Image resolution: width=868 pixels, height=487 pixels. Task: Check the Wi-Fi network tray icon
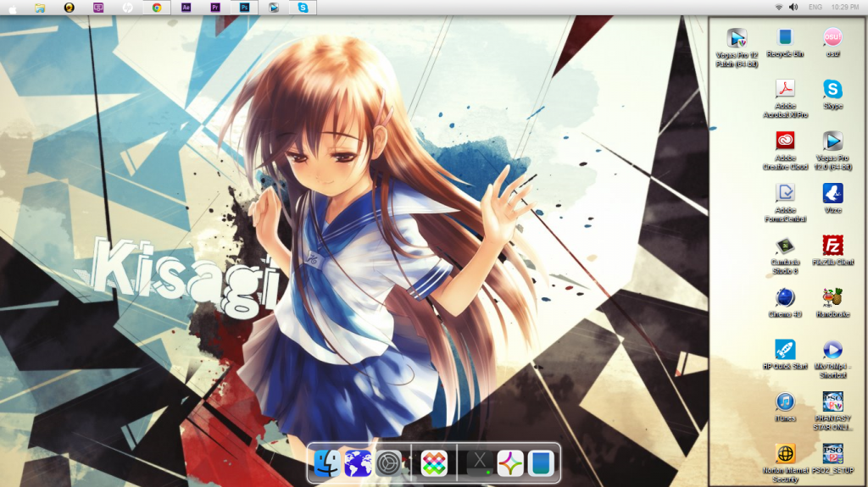point(779,7)
